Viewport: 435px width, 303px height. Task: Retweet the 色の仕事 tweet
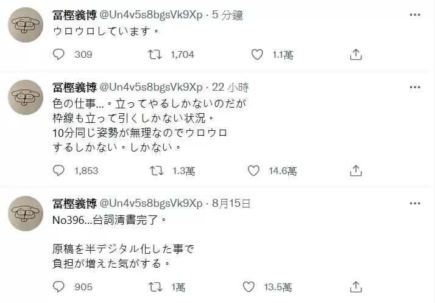(x=155, y=171)
